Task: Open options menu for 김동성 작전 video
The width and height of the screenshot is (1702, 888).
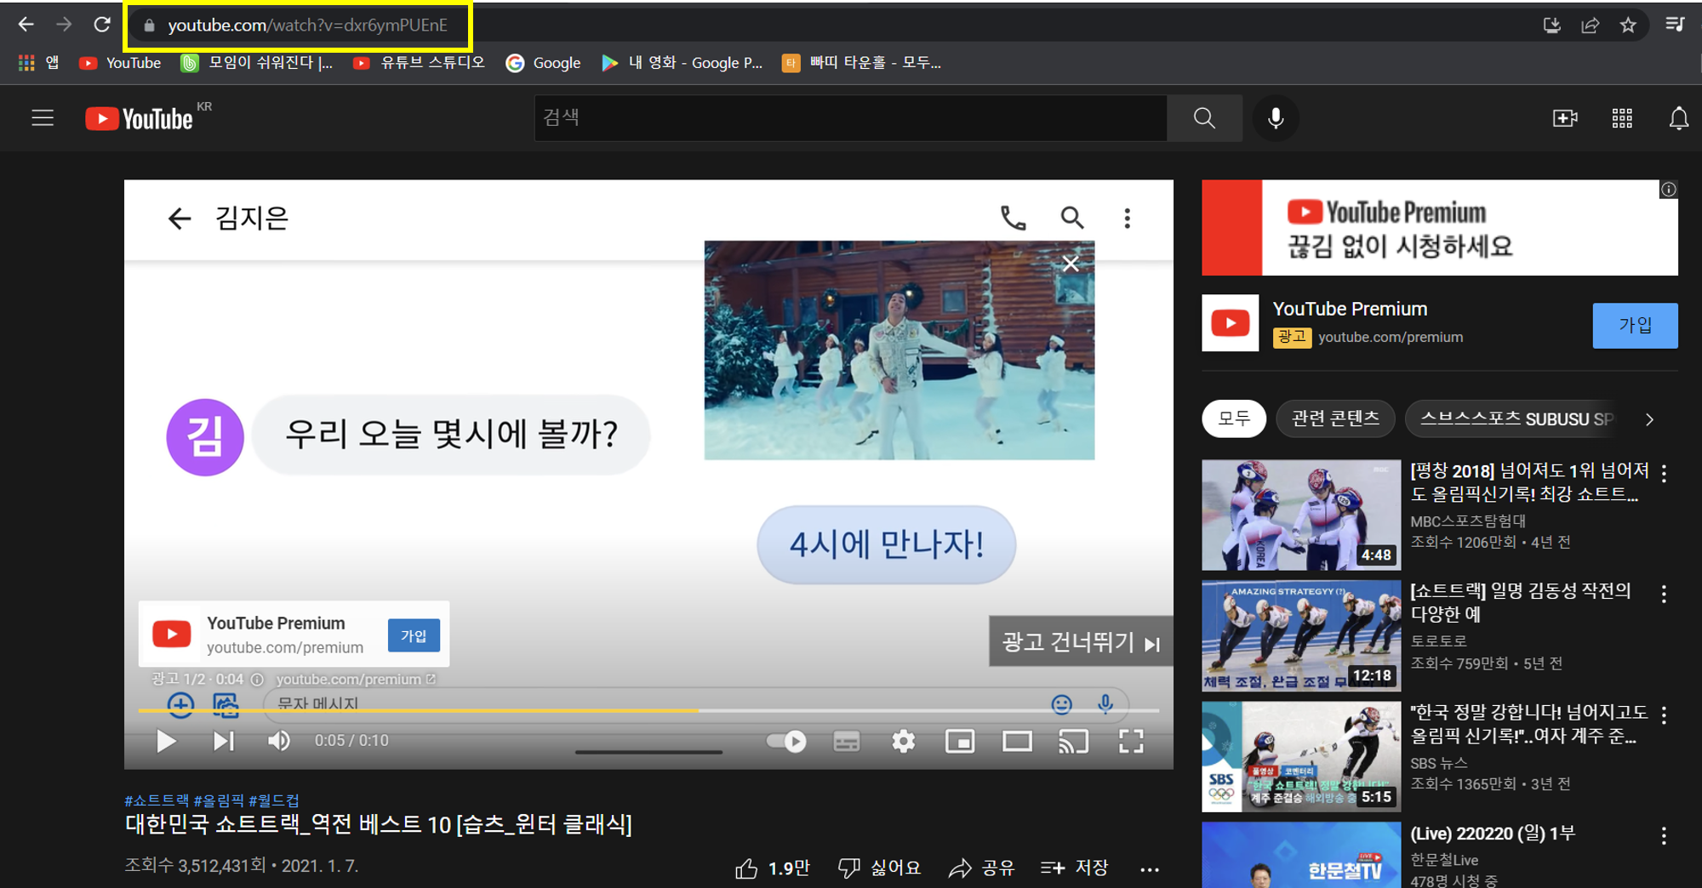Action: click(1664, 594)
